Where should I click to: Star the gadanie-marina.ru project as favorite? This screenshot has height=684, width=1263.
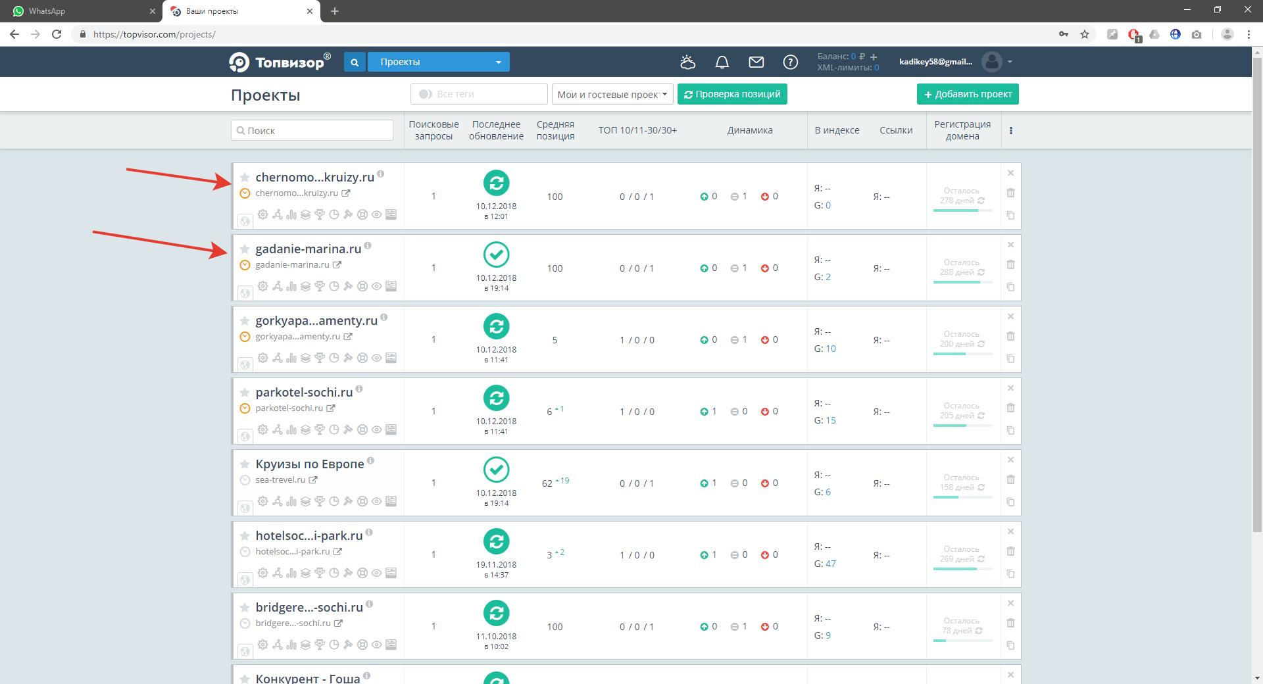(x=245, y=249)
